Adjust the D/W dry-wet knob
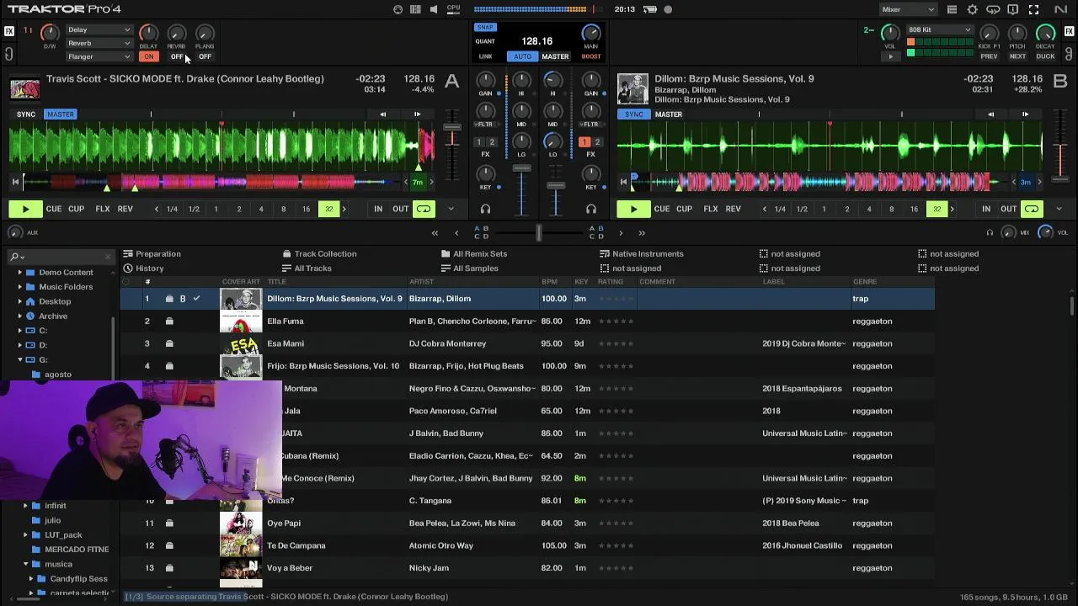The width and height of the screenshot is (1078, 606). [x=50, y=33]
